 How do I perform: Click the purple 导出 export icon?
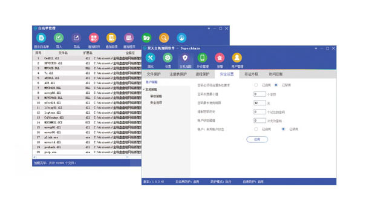click(x=76, y=38)
